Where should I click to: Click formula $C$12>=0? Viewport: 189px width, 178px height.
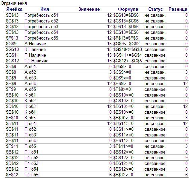tap(123, 158)
